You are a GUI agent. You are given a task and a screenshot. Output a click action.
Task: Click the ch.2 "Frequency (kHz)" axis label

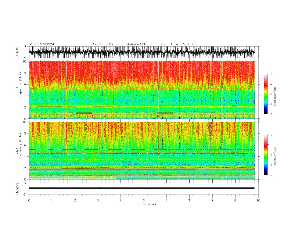21,146
